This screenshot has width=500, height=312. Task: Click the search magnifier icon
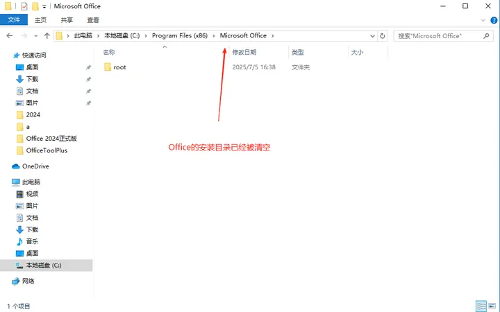pos(486,36)
